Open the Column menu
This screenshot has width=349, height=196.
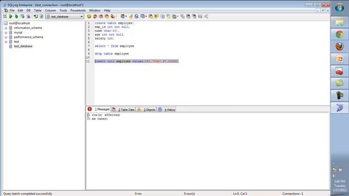[51, 10]
